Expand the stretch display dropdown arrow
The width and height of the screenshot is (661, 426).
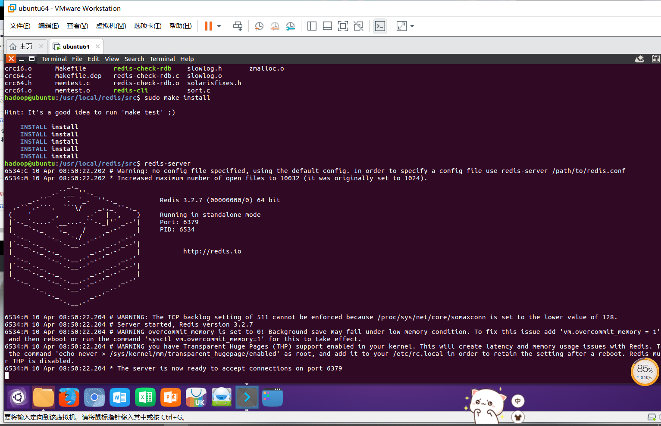412,26
